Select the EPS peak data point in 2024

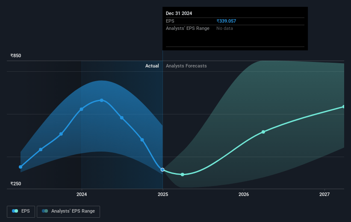tap(102, 100)
